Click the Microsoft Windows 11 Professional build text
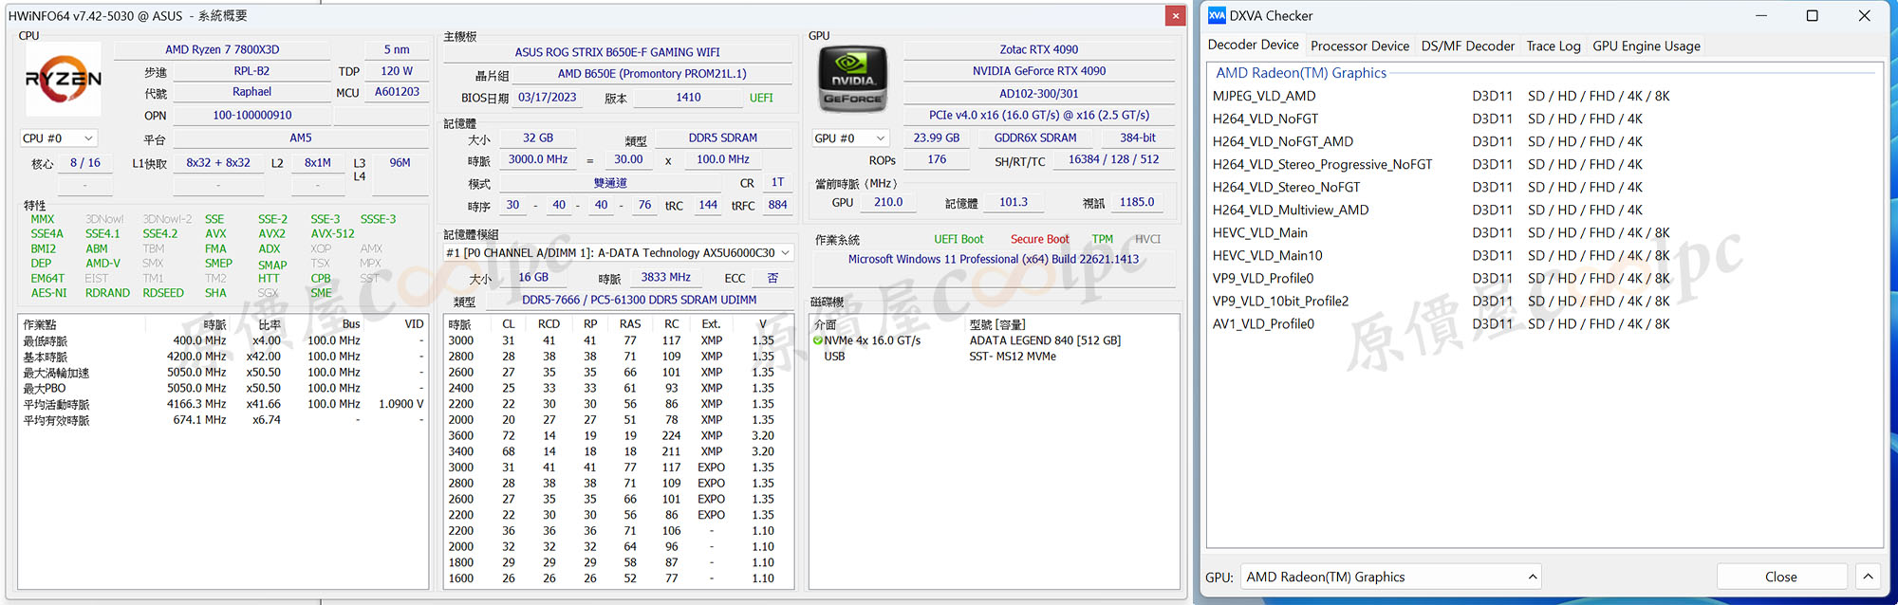This screenshot has height=605, width=1898. (993, 259)
